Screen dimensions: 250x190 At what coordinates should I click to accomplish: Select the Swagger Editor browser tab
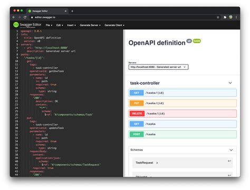coord(47,11)
